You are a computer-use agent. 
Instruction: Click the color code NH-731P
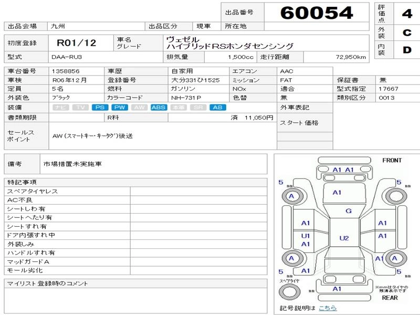click(186, 98)
